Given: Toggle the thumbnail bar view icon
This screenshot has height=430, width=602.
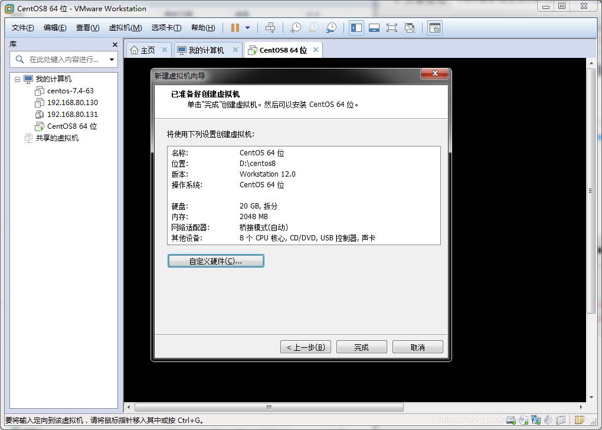Looking at the screenshot, I should [x=374, y=28].
